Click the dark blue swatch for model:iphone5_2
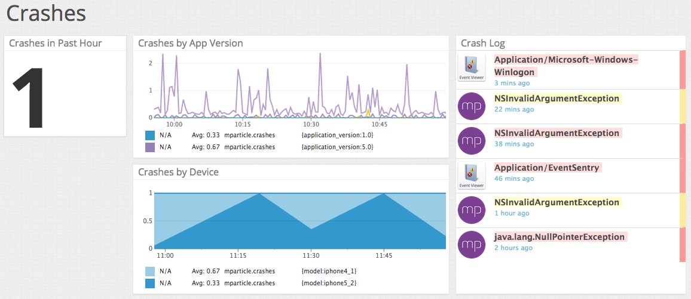 (x=150, y=283)
